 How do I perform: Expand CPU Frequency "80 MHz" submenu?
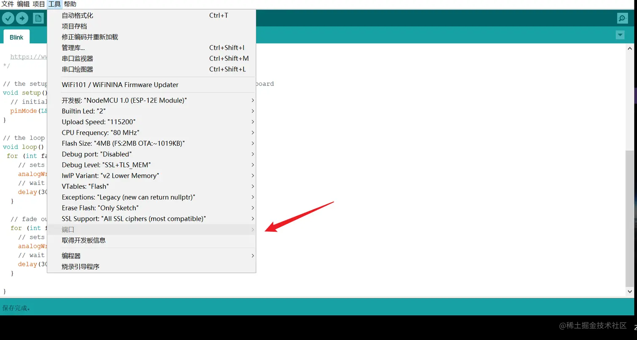coord(151,133)
